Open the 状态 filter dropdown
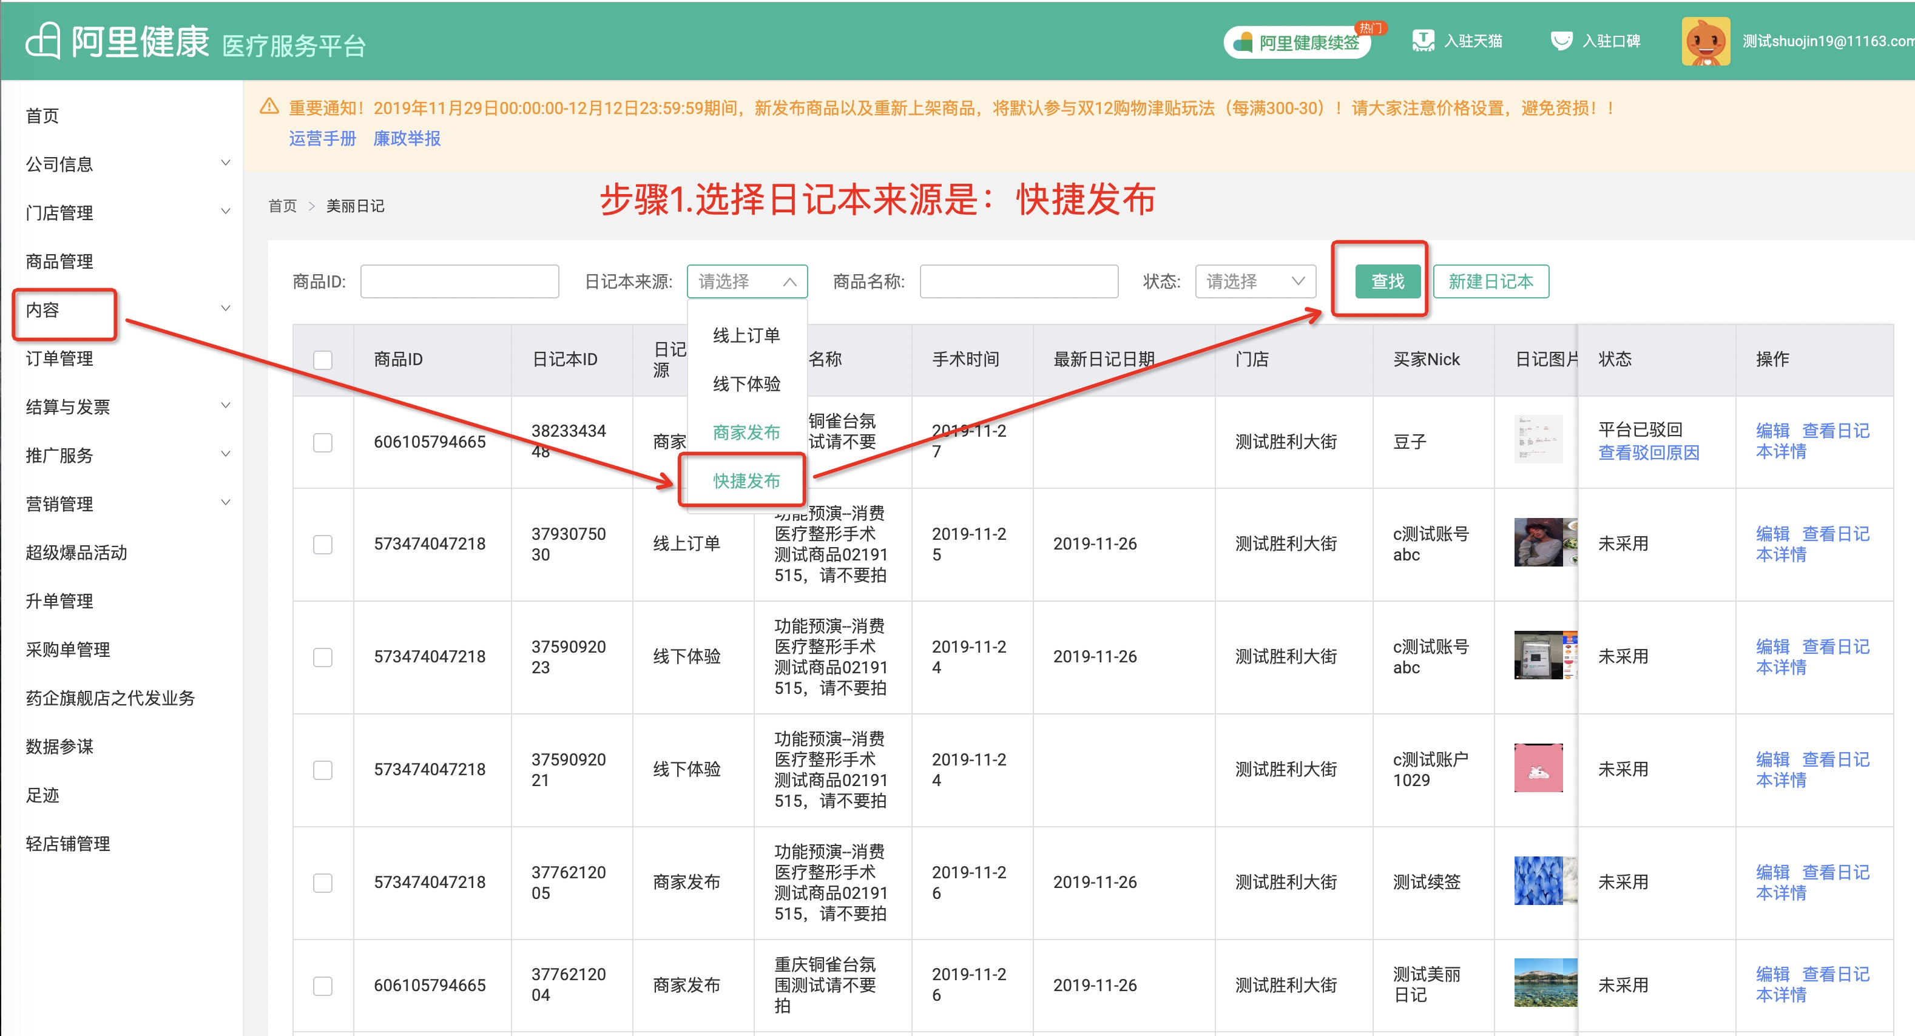The image size is (1915, 1036). [x=1255, y=281]
